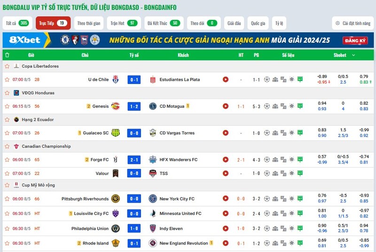This screenshot has width=376, height=252.
Task: Open ball stats icon for Pittsburgh Riverhounds row
Action: coord(267,199)
